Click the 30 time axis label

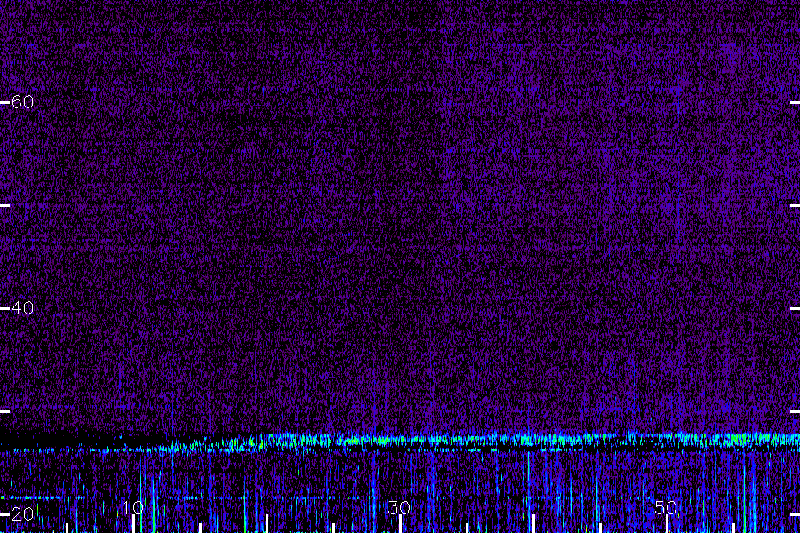pos(399,507)
